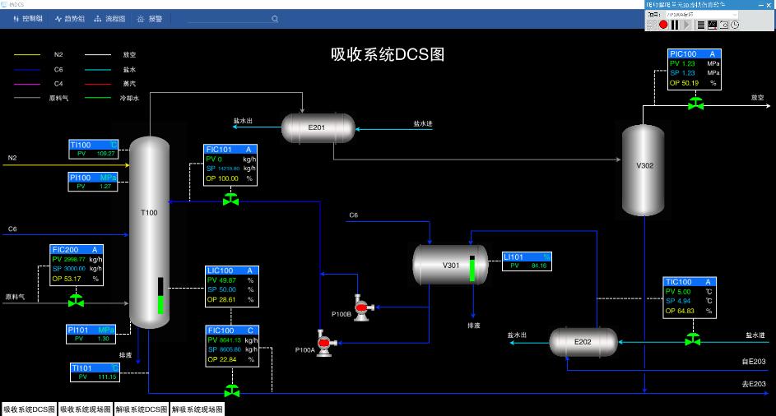Click the FIC200 feed gas valve
776x416 pixels.
click(76, 301)
